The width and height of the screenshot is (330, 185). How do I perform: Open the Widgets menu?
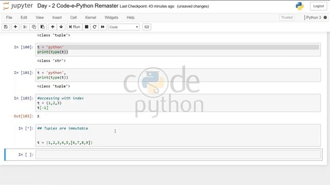(111, 17)
